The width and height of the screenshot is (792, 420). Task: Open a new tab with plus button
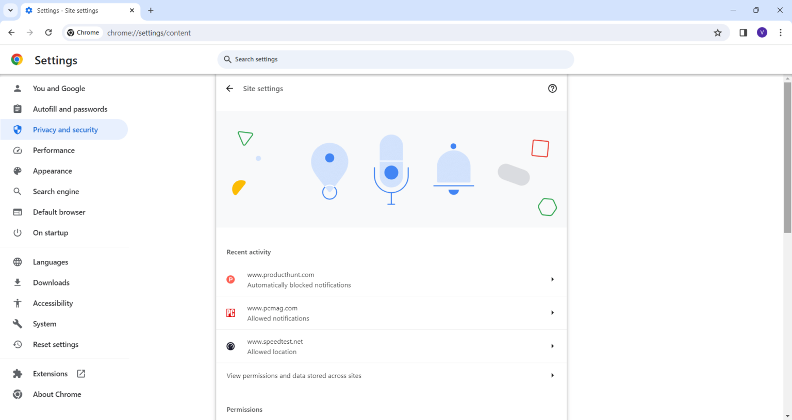tap(151, 10)
